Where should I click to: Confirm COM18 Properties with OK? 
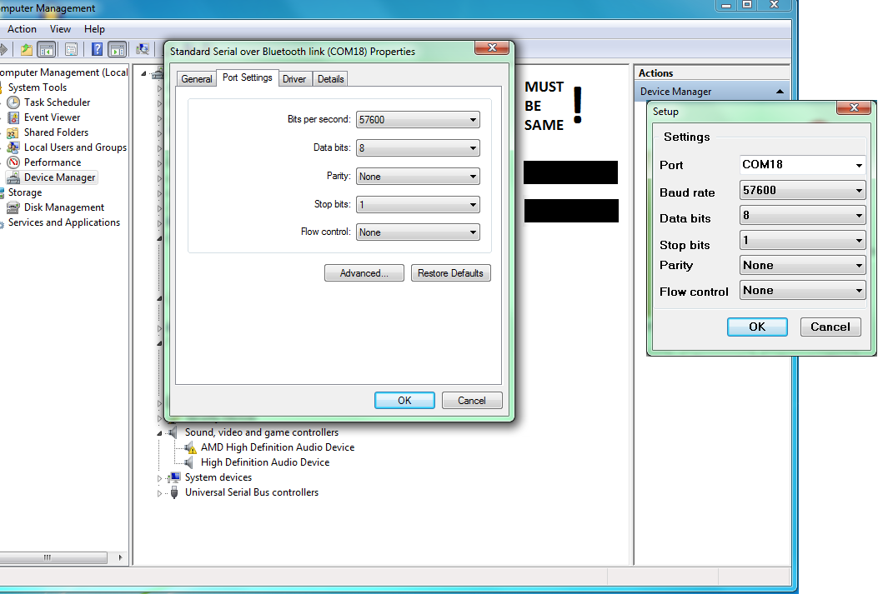click(404, 401)
